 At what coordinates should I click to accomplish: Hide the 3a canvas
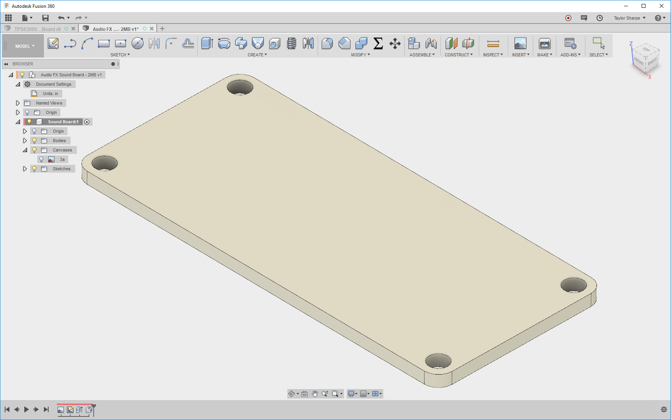point(41,159)
